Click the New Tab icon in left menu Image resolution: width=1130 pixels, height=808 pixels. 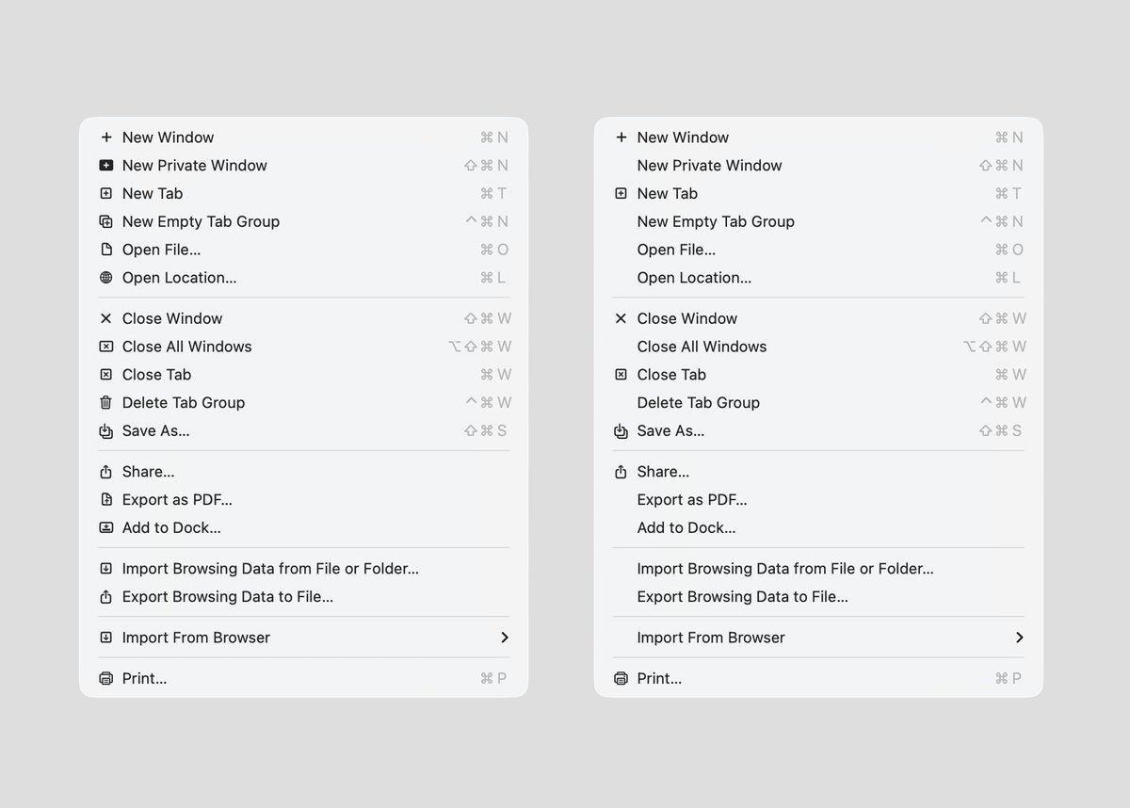point(105,194)
